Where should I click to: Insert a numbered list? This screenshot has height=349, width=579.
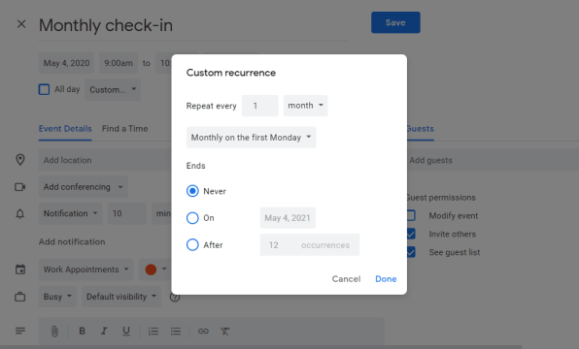153,332
